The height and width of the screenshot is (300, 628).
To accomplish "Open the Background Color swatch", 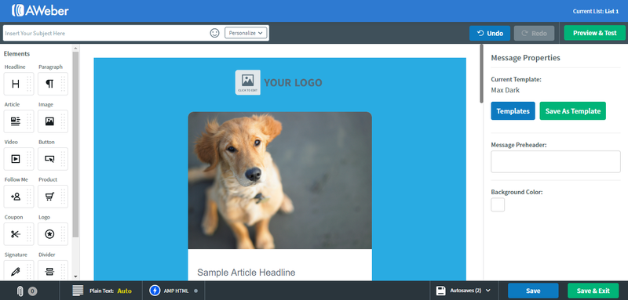I will 498,204.
